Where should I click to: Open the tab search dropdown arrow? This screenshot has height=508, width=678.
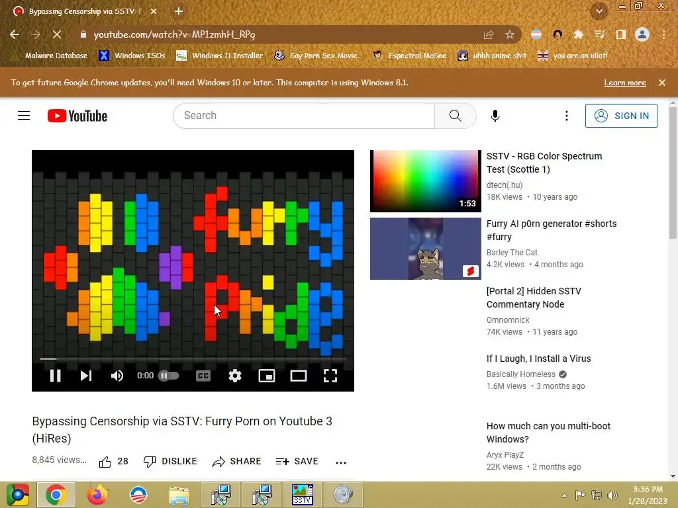pyautogui.click(x=599, y=11)
